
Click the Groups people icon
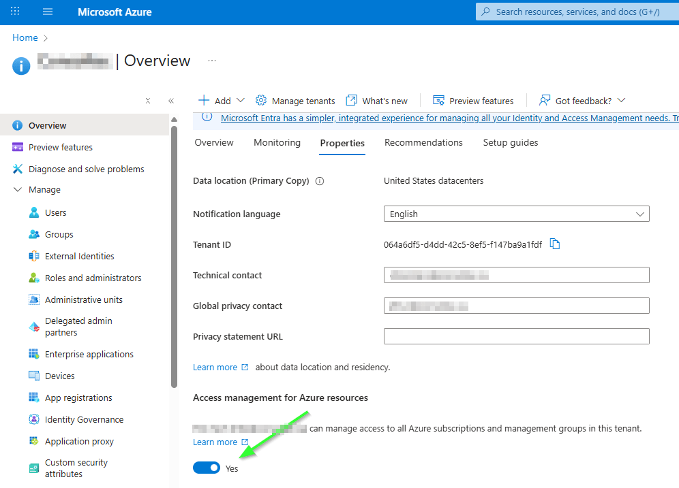34,234
